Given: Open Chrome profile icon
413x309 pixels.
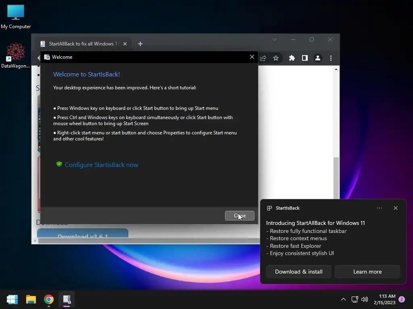Looking at the screenshot, I should coord(318,58).
